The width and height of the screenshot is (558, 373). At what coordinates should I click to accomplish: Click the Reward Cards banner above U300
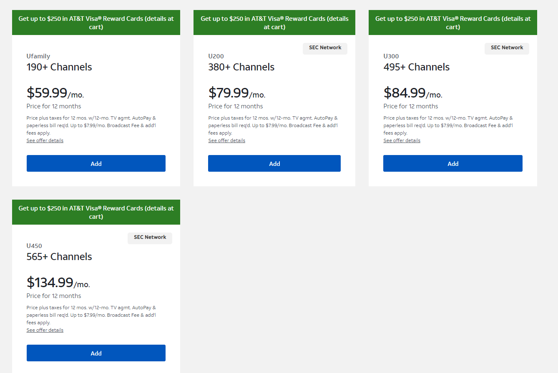(453, 23)
